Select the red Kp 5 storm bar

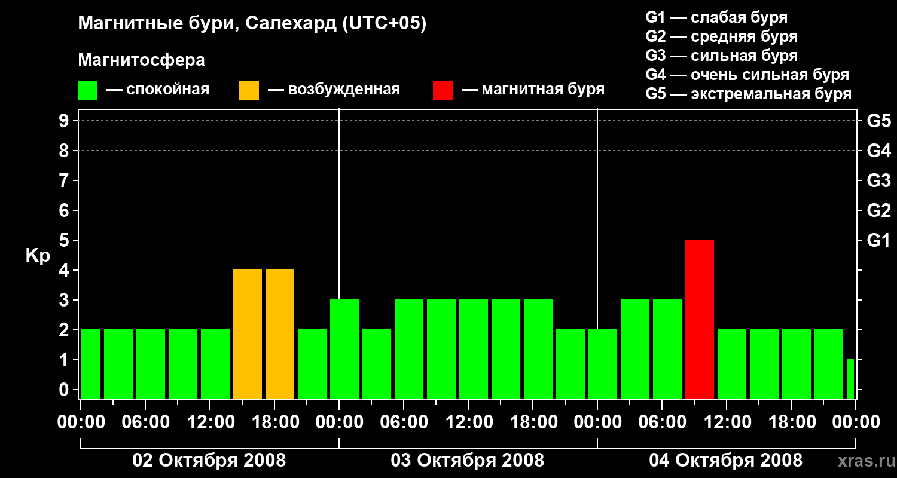(x=700, y=319)
